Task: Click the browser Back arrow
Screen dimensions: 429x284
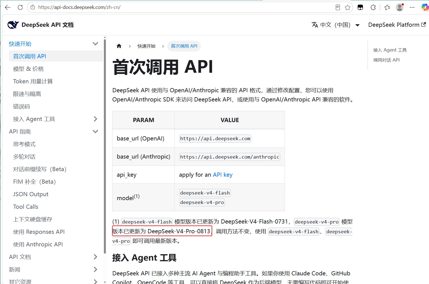Action: pyautogui.click(x=8, y=8)
